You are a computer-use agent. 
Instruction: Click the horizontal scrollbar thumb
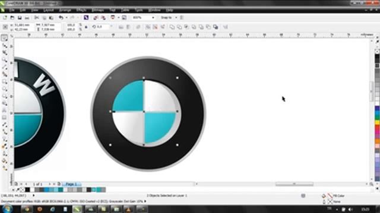click(294, 184)
